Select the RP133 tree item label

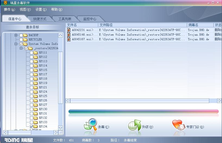[43, 122]
